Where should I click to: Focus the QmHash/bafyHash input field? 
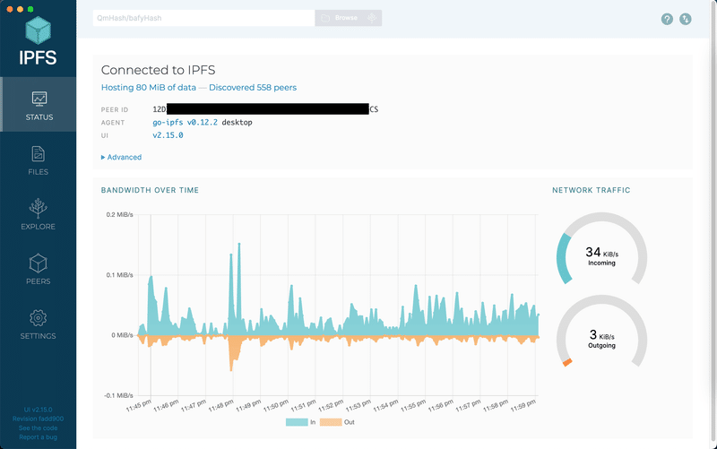pyautogui.click(x=204, y=18)
